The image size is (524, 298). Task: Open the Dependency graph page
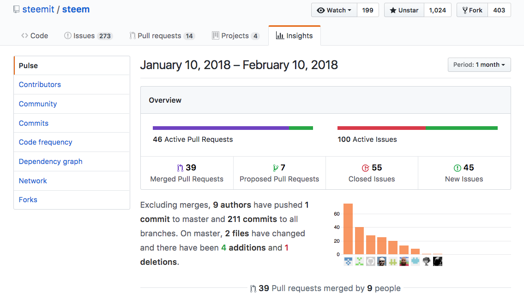(x=50, y=161)
